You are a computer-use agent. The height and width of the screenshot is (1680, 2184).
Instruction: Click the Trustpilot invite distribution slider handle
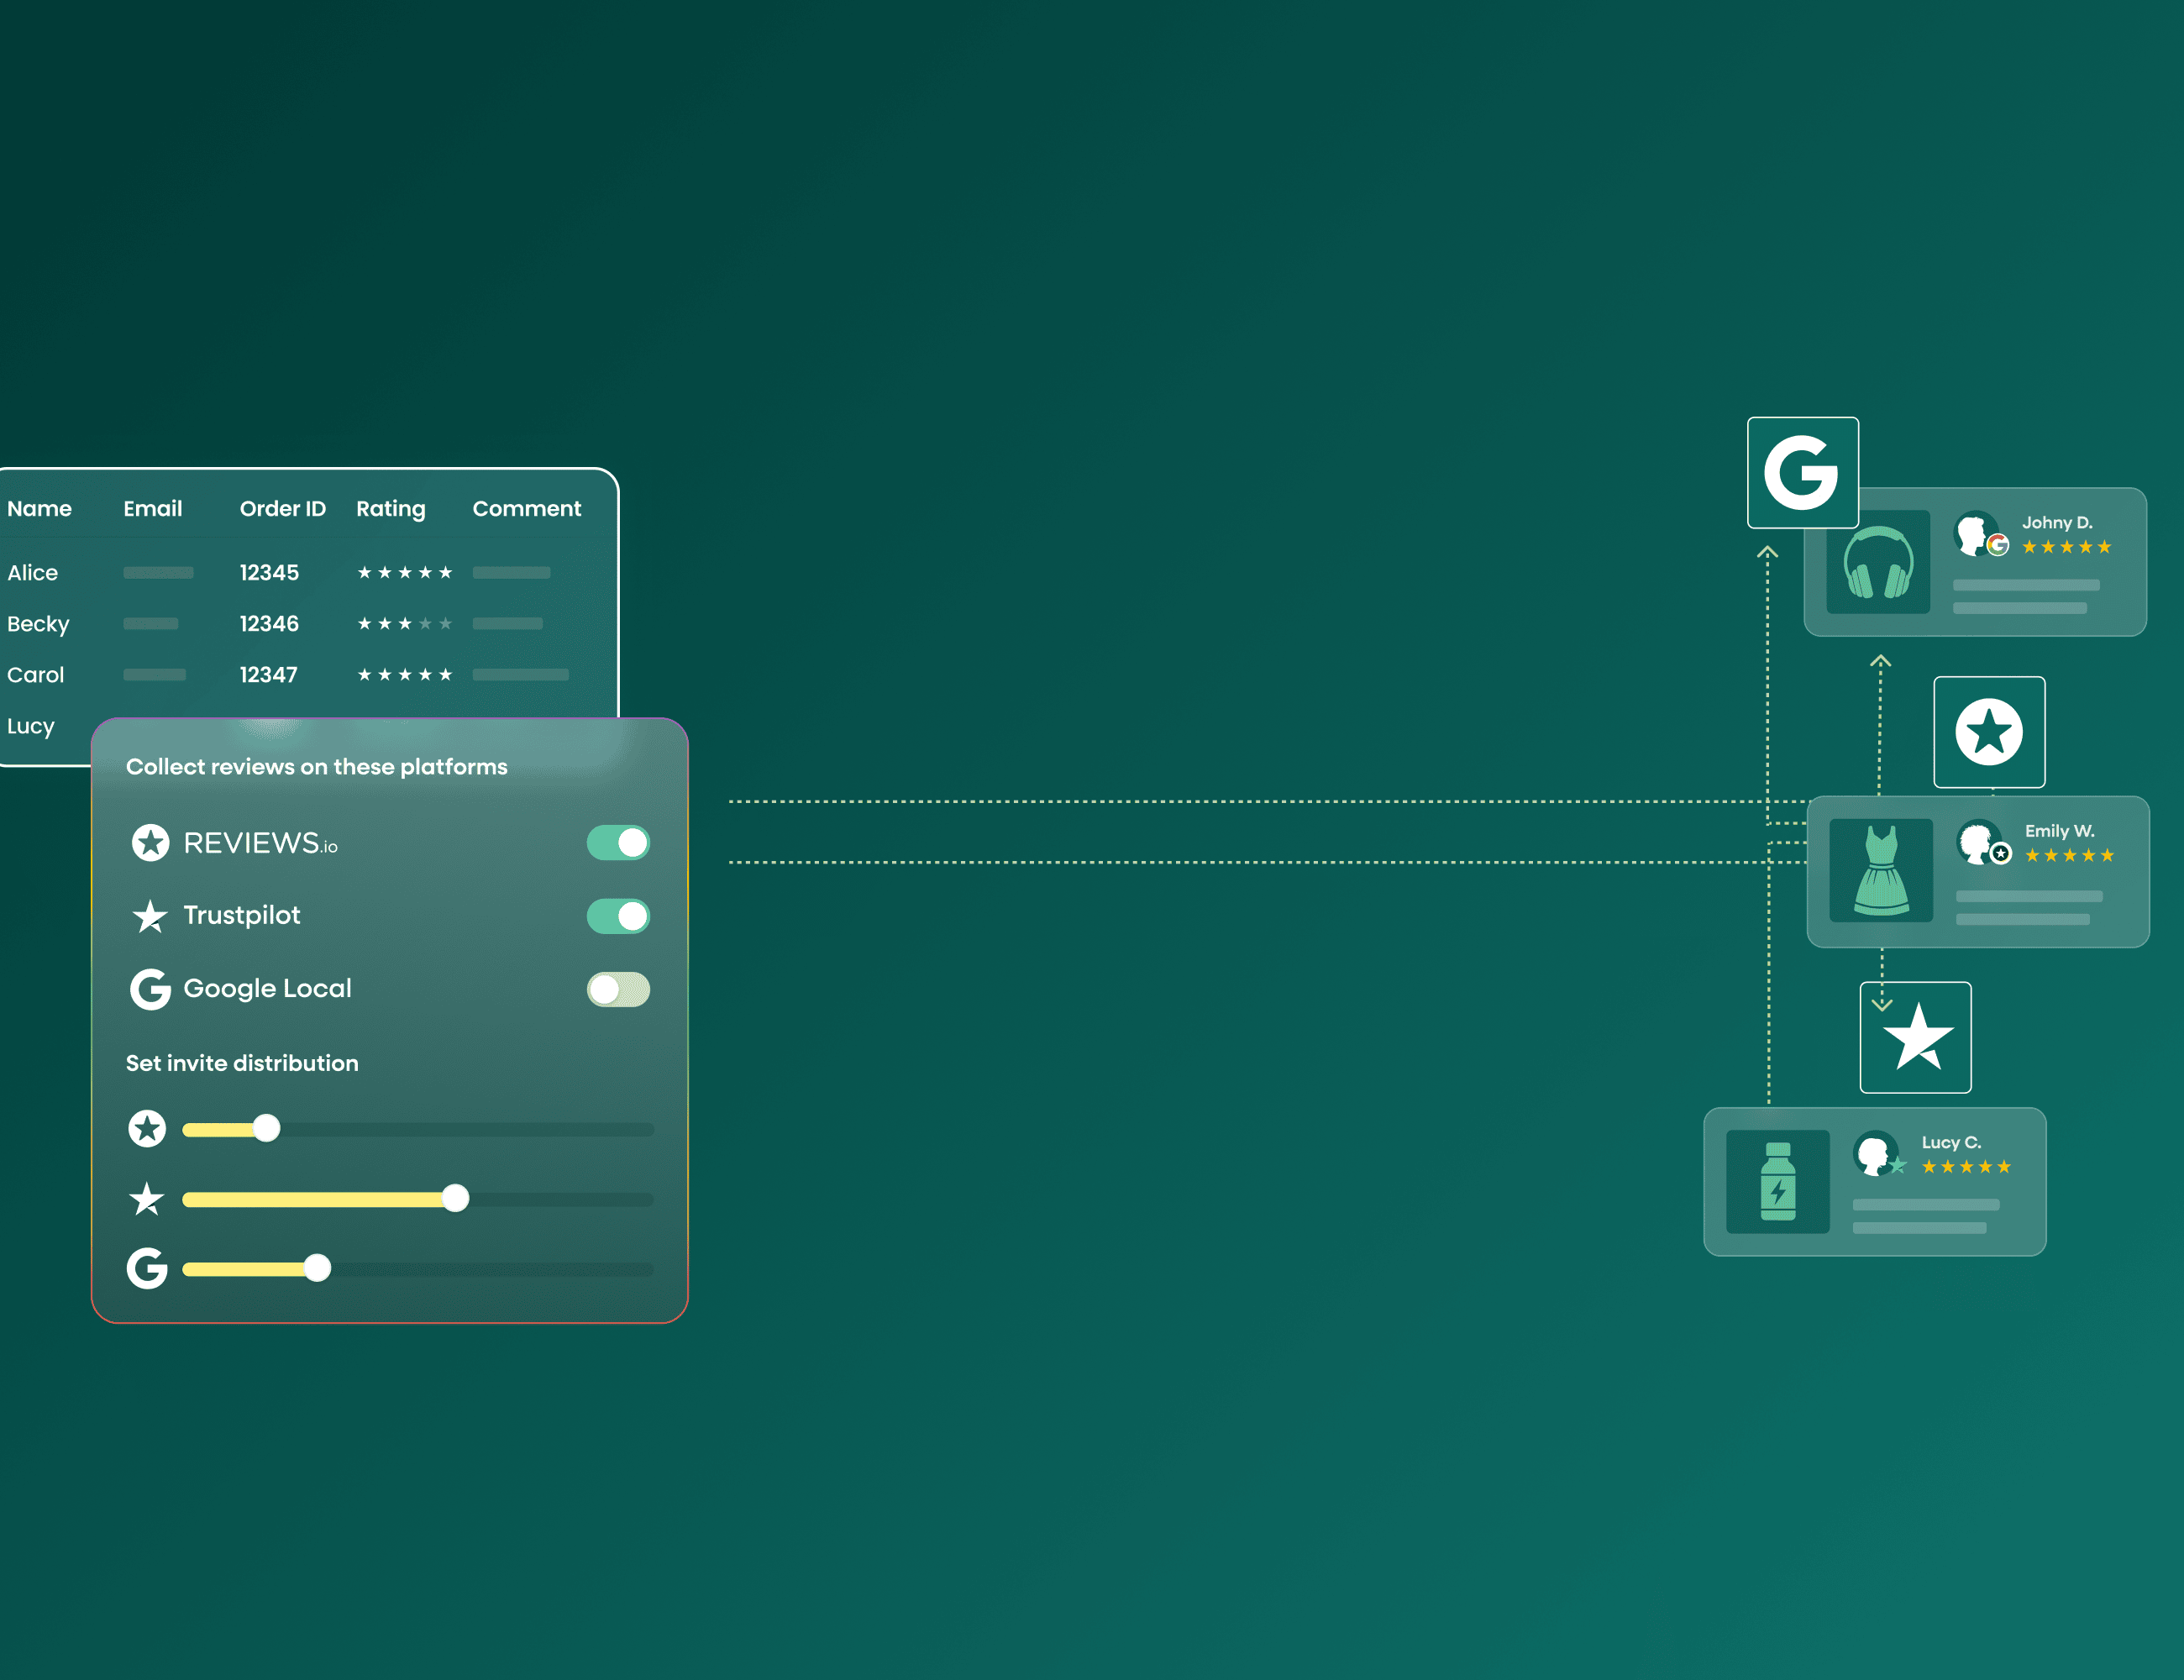[455, 1198]
